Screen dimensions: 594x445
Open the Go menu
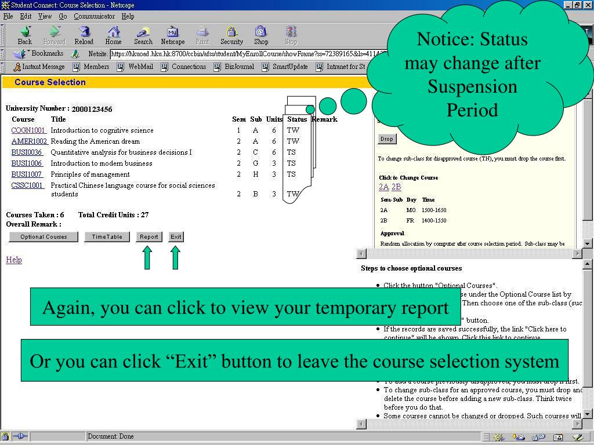[x=63, y=16]
